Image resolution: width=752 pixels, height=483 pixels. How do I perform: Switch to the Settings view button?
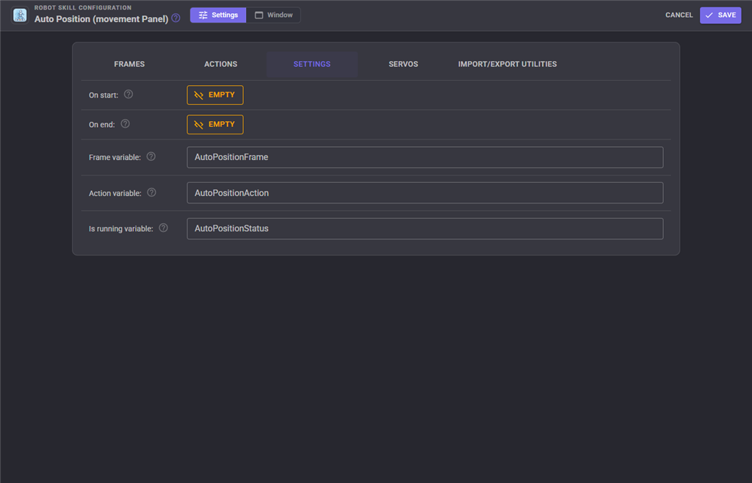218,15
